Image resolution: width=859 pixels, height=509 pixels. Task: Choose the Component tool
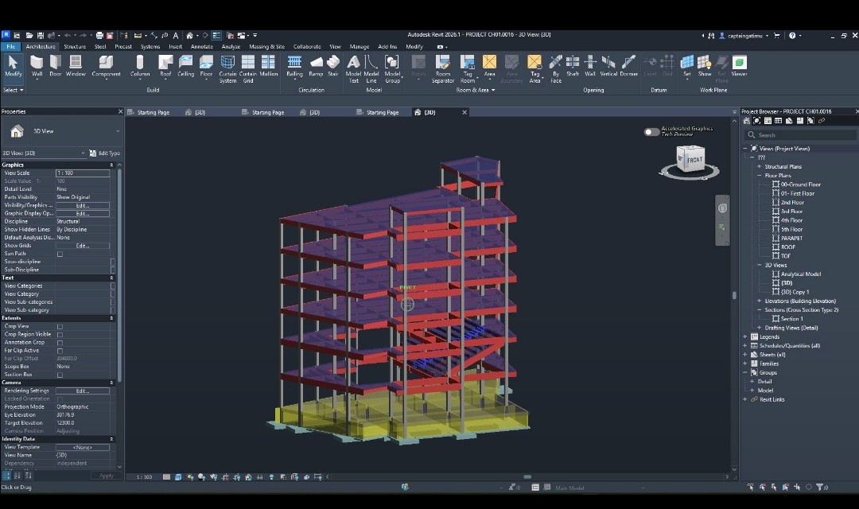click(x=107, y=66)
